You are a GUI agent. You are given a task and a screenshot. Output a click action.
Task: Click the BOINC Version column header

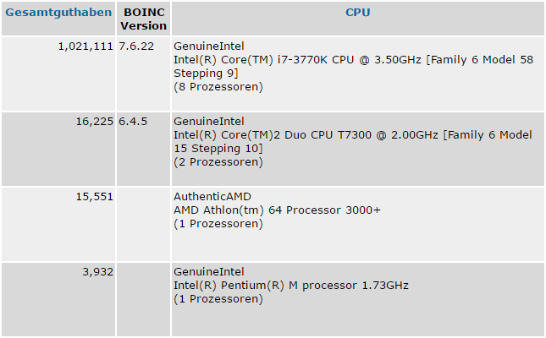pos(143,19)
